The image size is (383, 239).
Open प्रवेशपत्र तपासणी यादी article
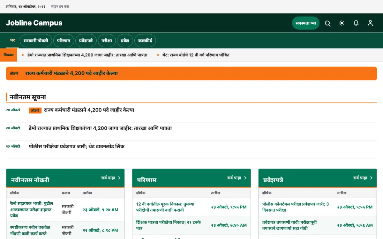pos(289,225)
